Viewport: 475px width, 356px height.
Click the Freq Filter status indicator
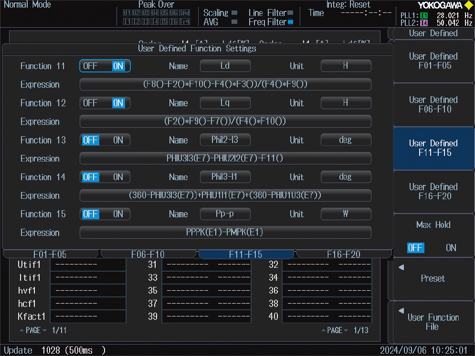tap(290, 22)
